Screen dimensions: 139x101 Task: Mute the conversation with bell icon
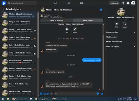(117, 24)
